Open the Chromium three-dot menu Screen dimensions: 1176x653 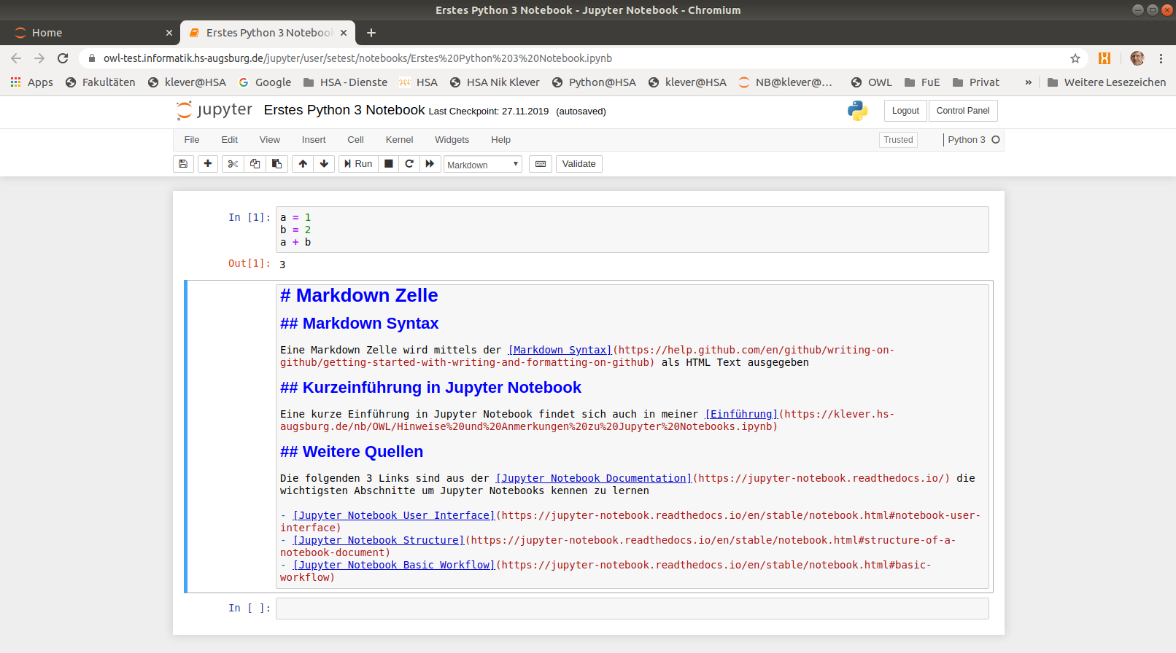click(1161, 58)
